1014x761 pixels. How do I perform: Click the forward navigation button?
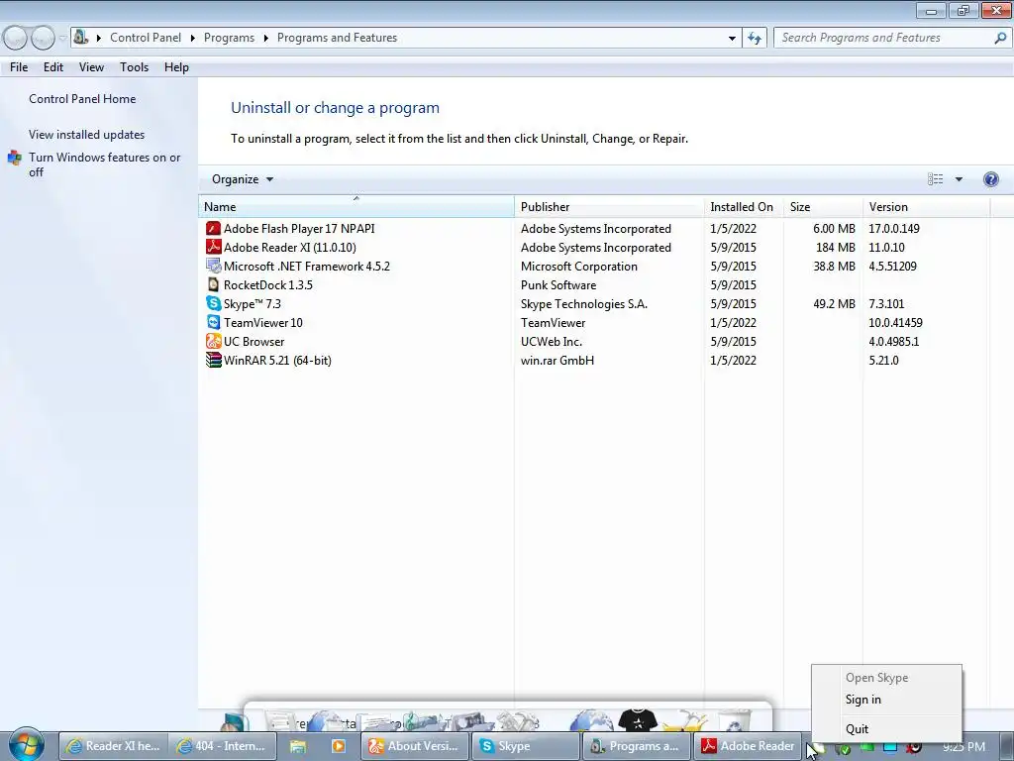43,38
